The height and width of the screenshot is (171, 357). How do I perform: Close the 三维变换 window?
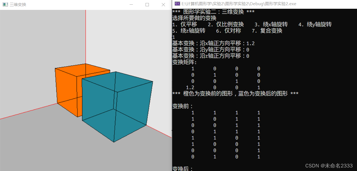click(163, 4)
